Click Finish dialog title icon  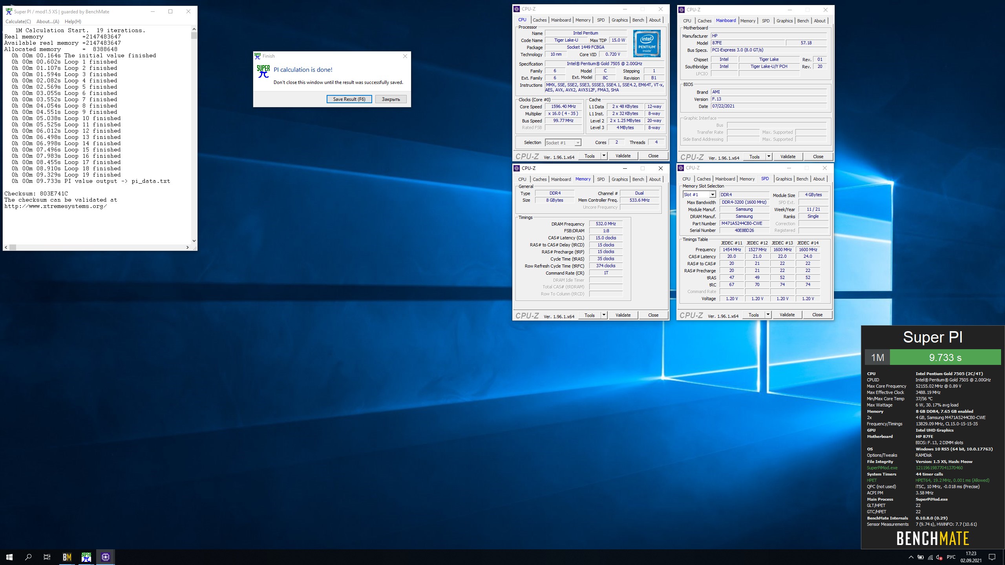pos(258,56)
